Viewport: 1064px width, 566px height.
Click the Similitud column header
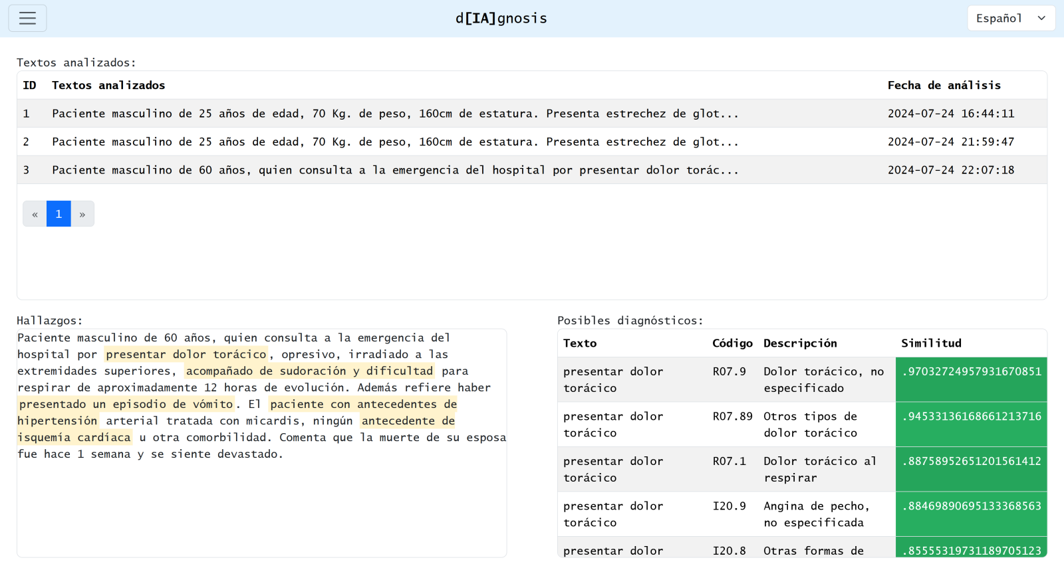click(931, 343)
